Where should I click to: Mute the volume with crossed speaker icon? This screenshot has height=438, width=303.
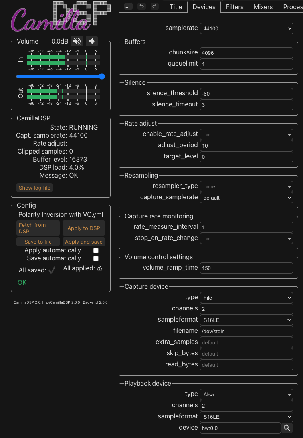point(77,41)
